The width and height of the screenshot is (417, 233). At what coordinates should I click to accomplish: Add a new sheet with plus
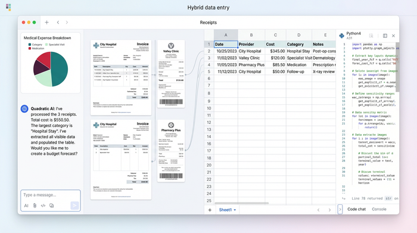click(210, 210)
